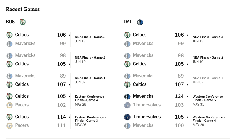
Task: Open Western Conference Finals - Game 4 recap
Action: [x=209, y=119]
